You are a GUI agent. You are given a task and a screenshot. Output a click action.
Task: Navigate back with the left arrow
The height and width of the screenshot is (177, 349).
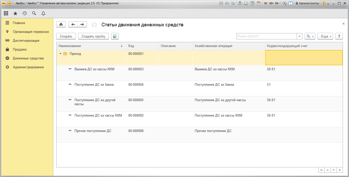73,24
